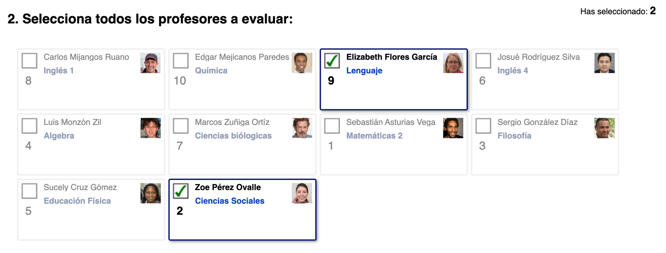Screen dimensions: 666x253
Task: Click the Matemáticas 2 subject link
Action: click(x=374, y=136)
